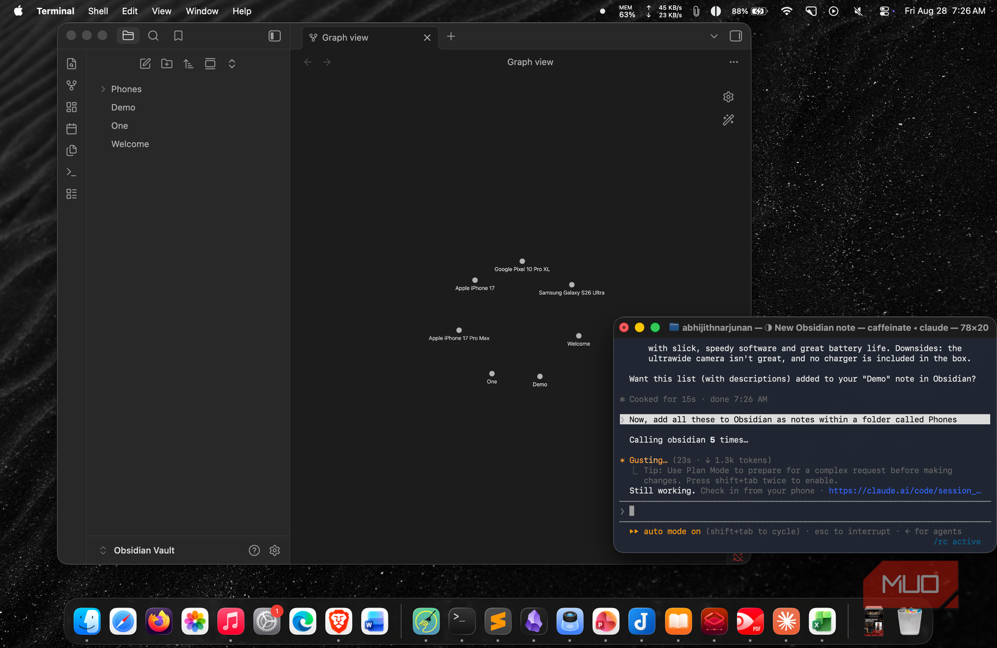Open today's daily note calendar icon
The height and width of the screenshot is (648, 997).
click(x=71, y=129)
